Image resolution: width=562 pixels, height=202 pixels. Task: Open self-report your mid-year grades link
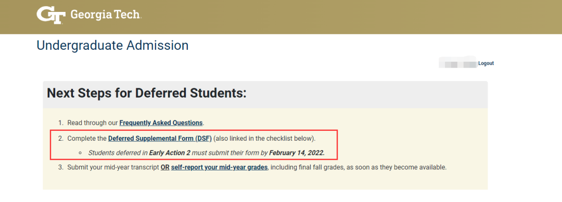coord(220,167)
